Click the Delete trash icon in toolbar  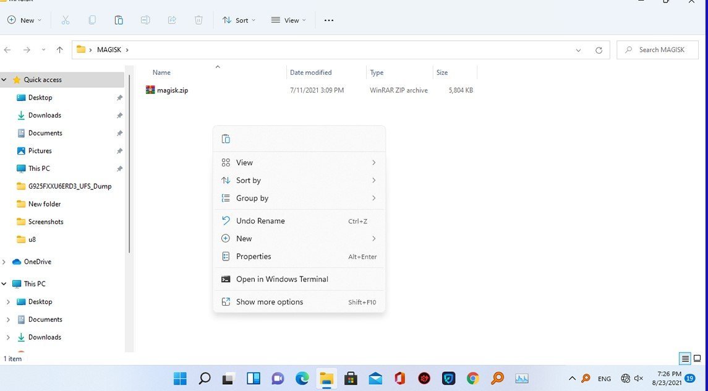tap(198, 20)
